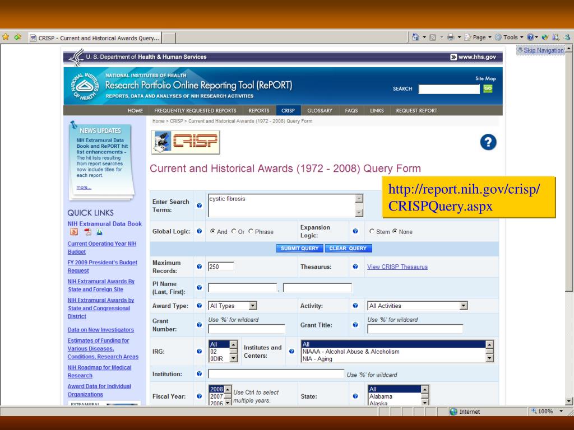This screenshot has width=574, height=430.
Task: Click help icon beside IRG
Action: pyautogui.click(x=199, y=351)
